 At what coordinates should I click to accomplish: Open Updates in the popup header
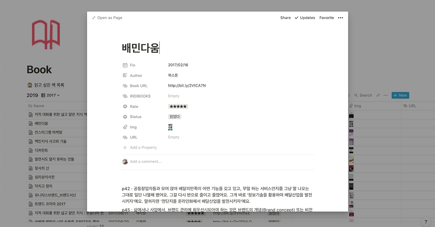click(x=305, y=18)
